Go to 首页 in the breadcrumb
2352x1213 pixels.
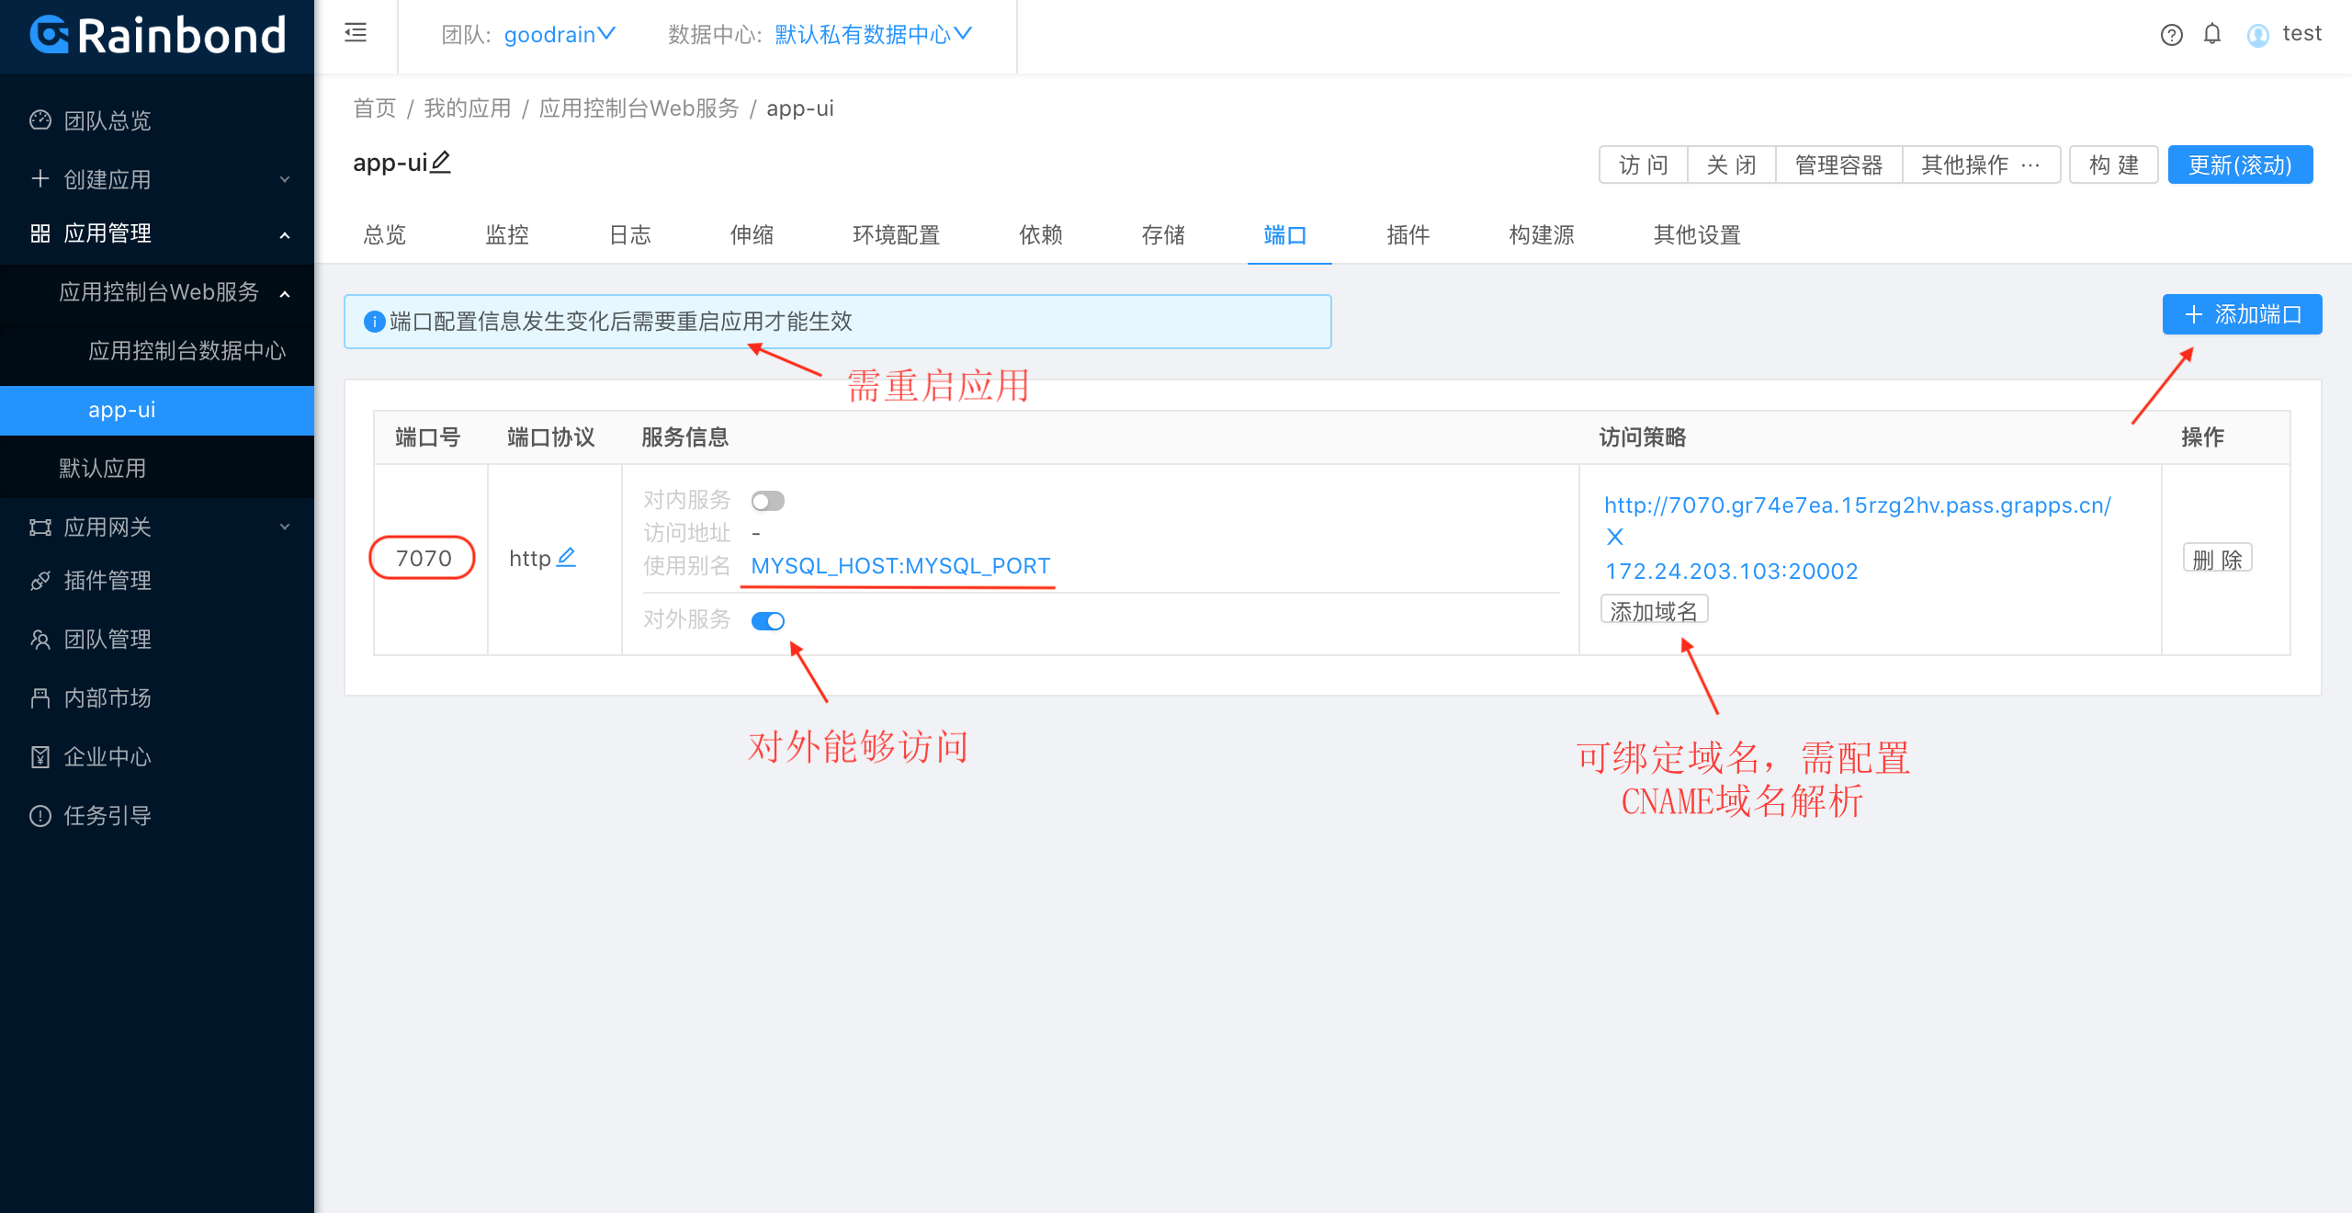tap(375, 108)
